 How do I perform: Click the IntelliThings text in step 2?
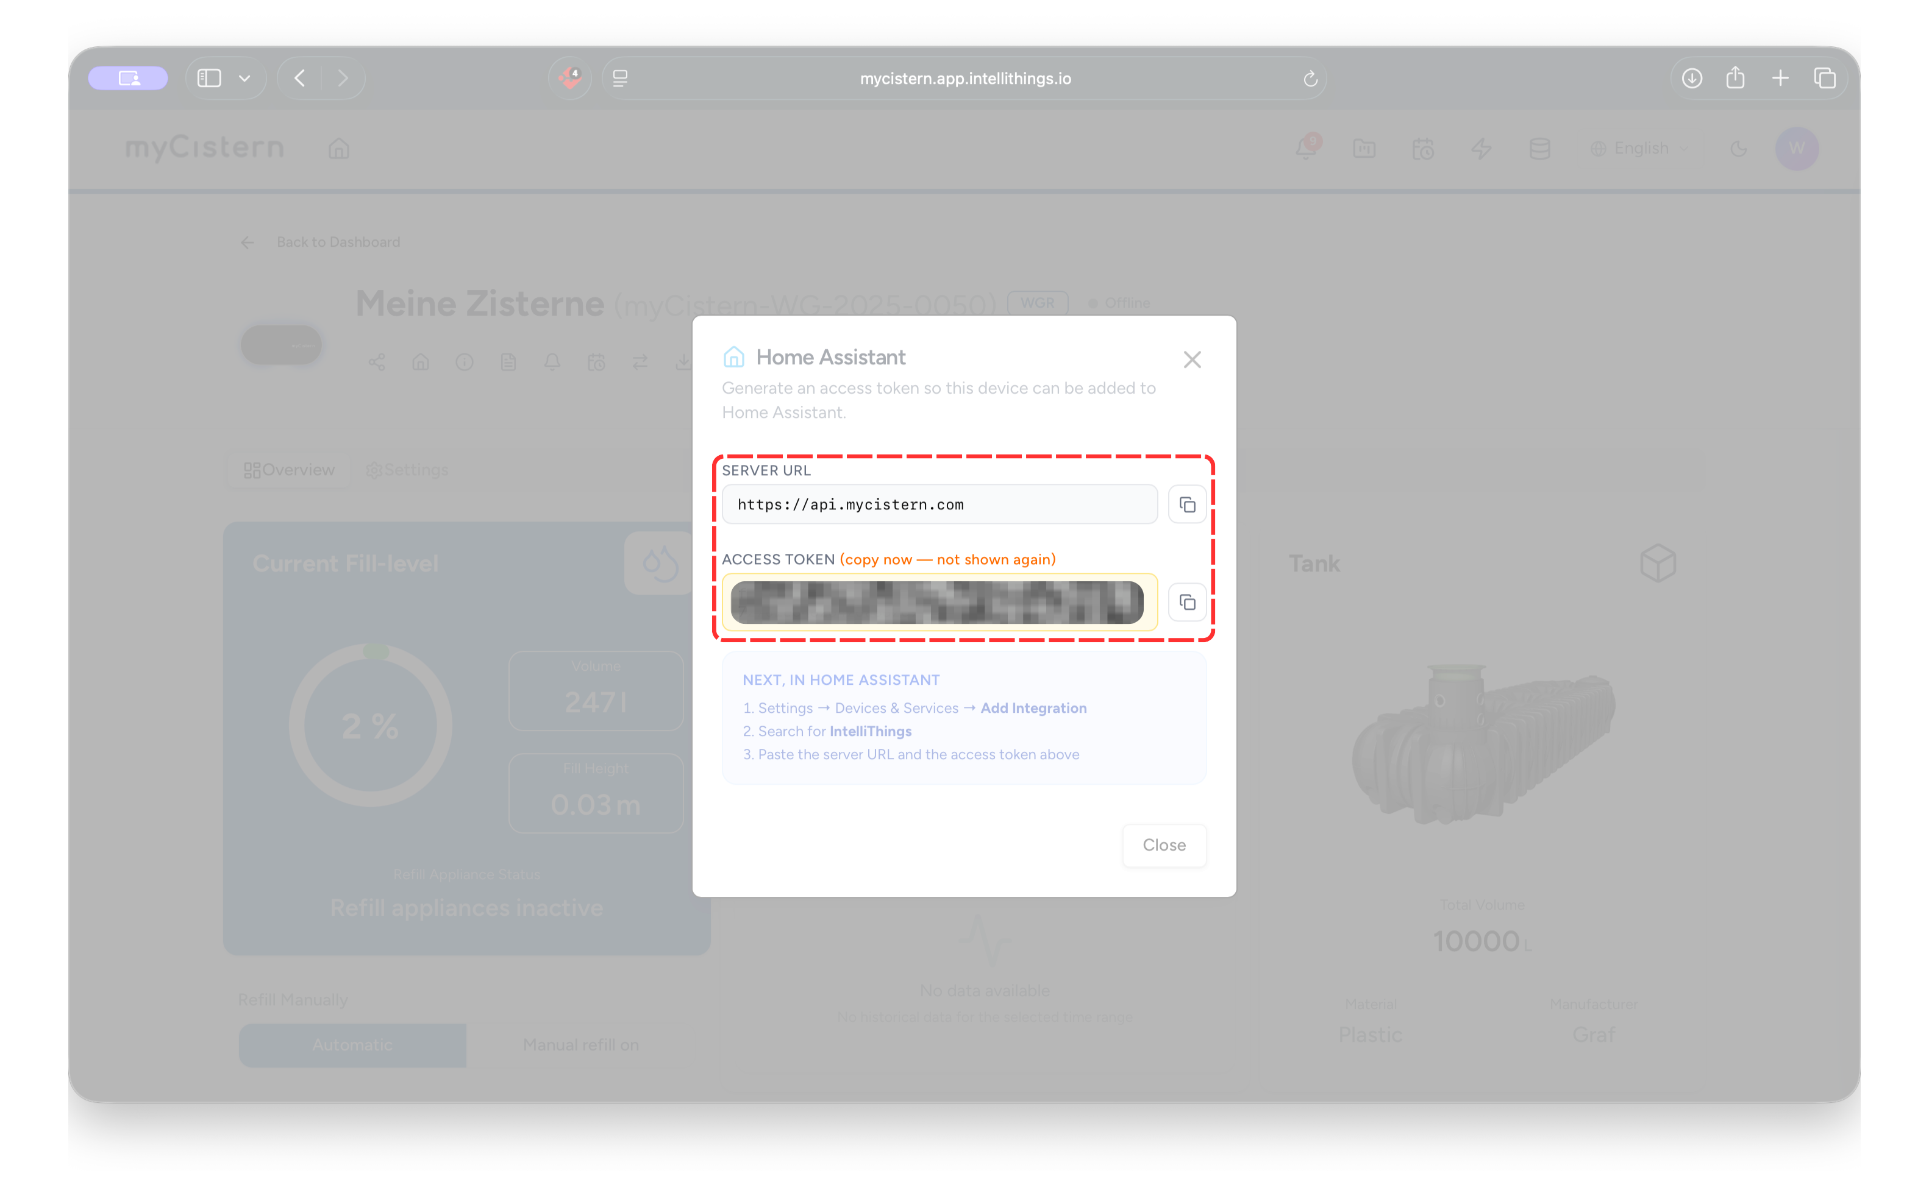point(871,731)
